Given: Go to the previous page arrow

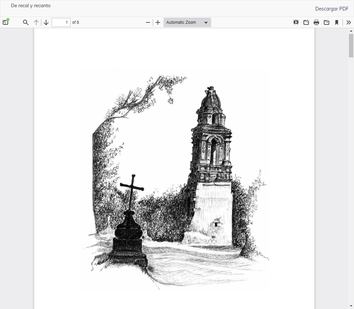Looking at the screenshot, I should coord(36,22).
